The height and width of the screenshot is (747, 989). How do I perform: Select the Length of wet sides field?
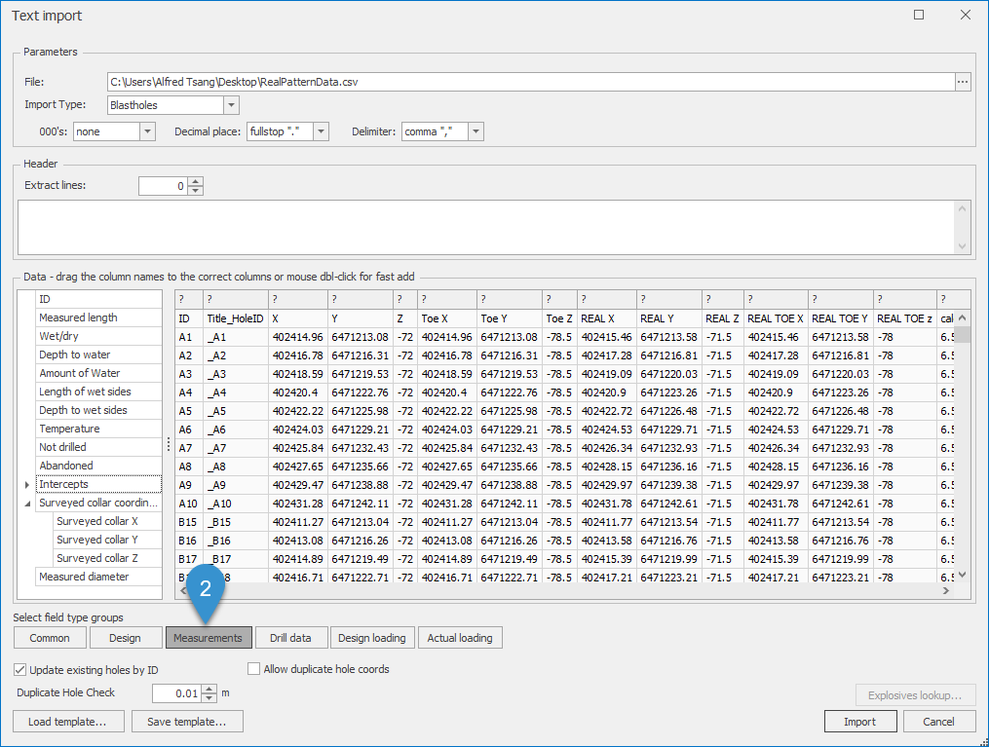click(x=98, y=392)
